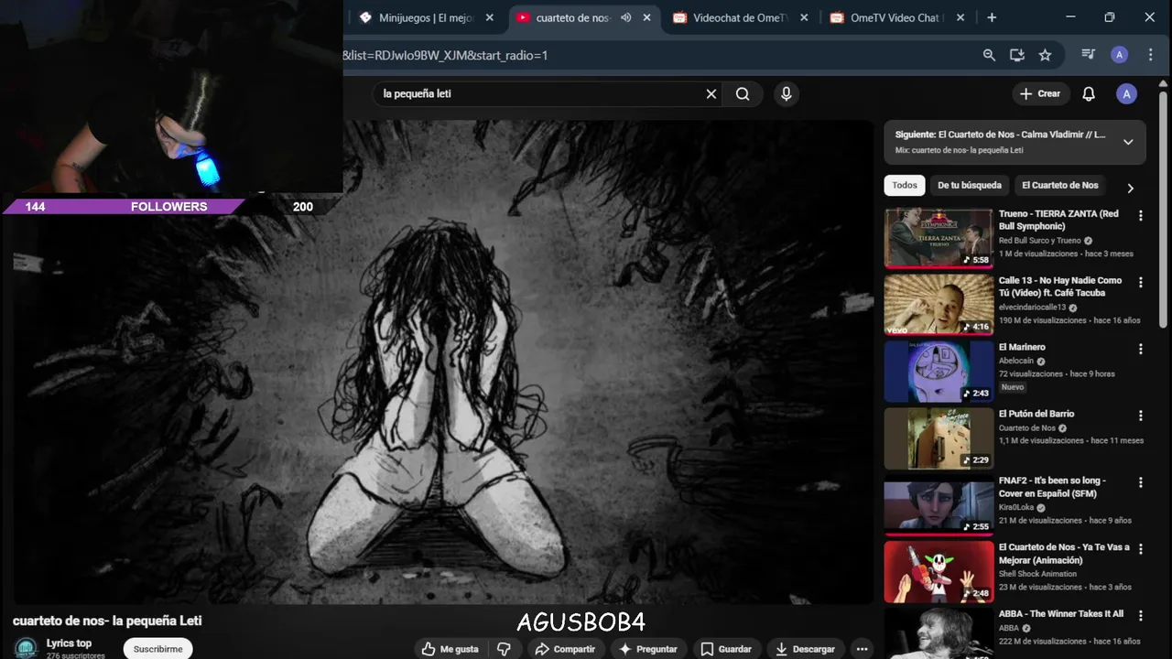The image size is (1172, 659).
Task: Open options for Ya Te Vas a Mejorar
Action: [x=1141, y=549]
